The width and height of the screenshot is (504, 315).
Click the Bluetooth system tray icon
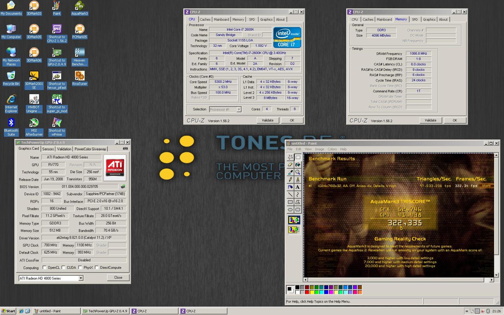click(488, 311)
